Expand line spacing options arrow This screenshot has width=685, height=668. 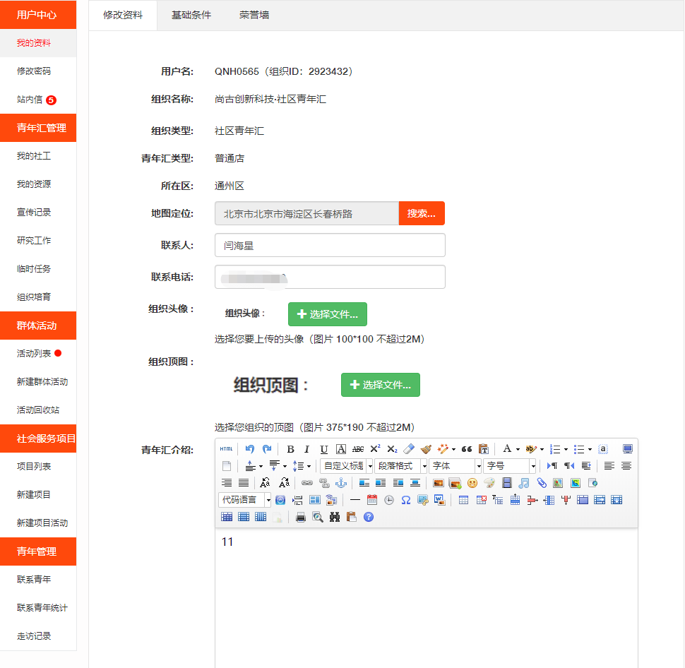[309, 466]
